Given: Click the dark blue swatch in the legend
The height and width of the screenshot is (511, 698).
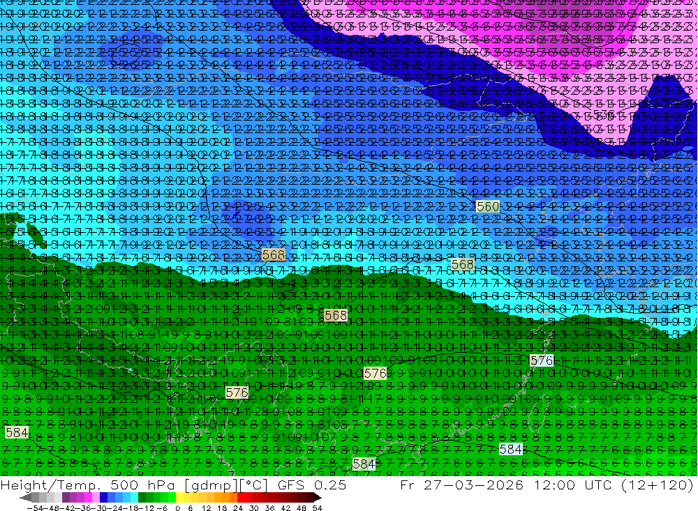Looking at the screenshot, I should (103, 498).
